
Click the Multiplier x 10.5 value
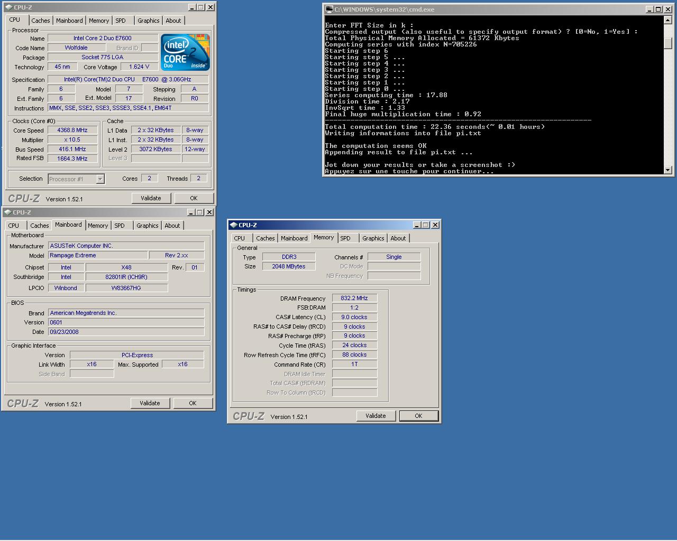[x=72, y=139]
